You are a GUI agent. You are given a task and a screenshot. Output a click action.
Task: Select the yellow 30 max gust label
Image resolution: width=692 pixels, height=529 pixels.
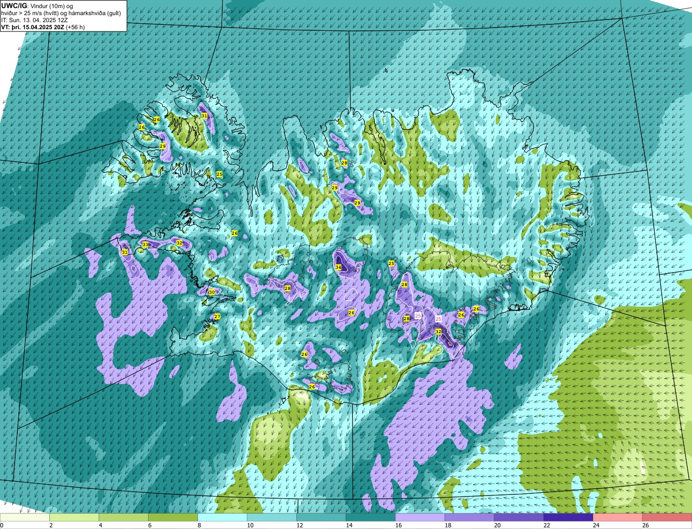pos(212,292)
